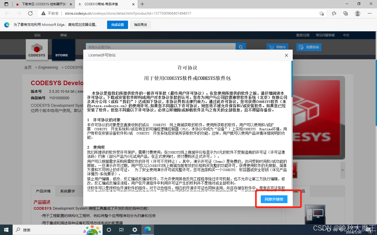Click the Edge user profile avatar
This screenshot has height=235, width=377.
tap(358, 13)
